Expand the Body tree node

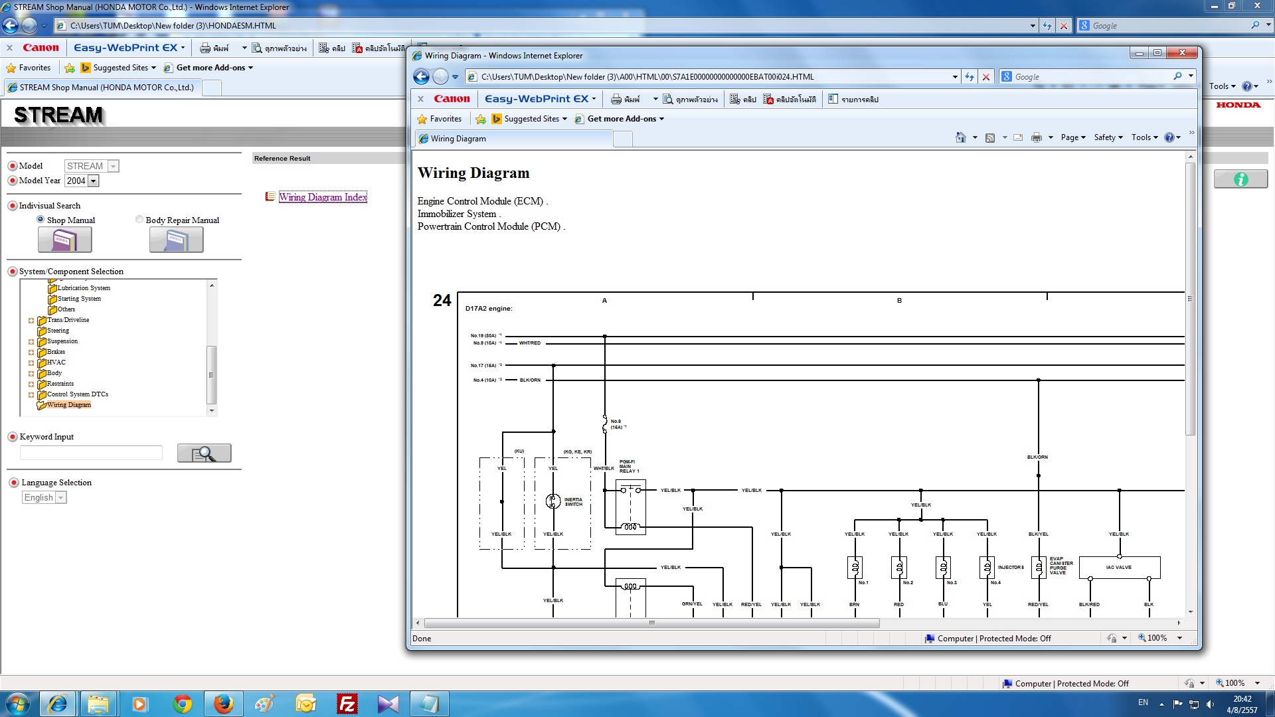31,374
